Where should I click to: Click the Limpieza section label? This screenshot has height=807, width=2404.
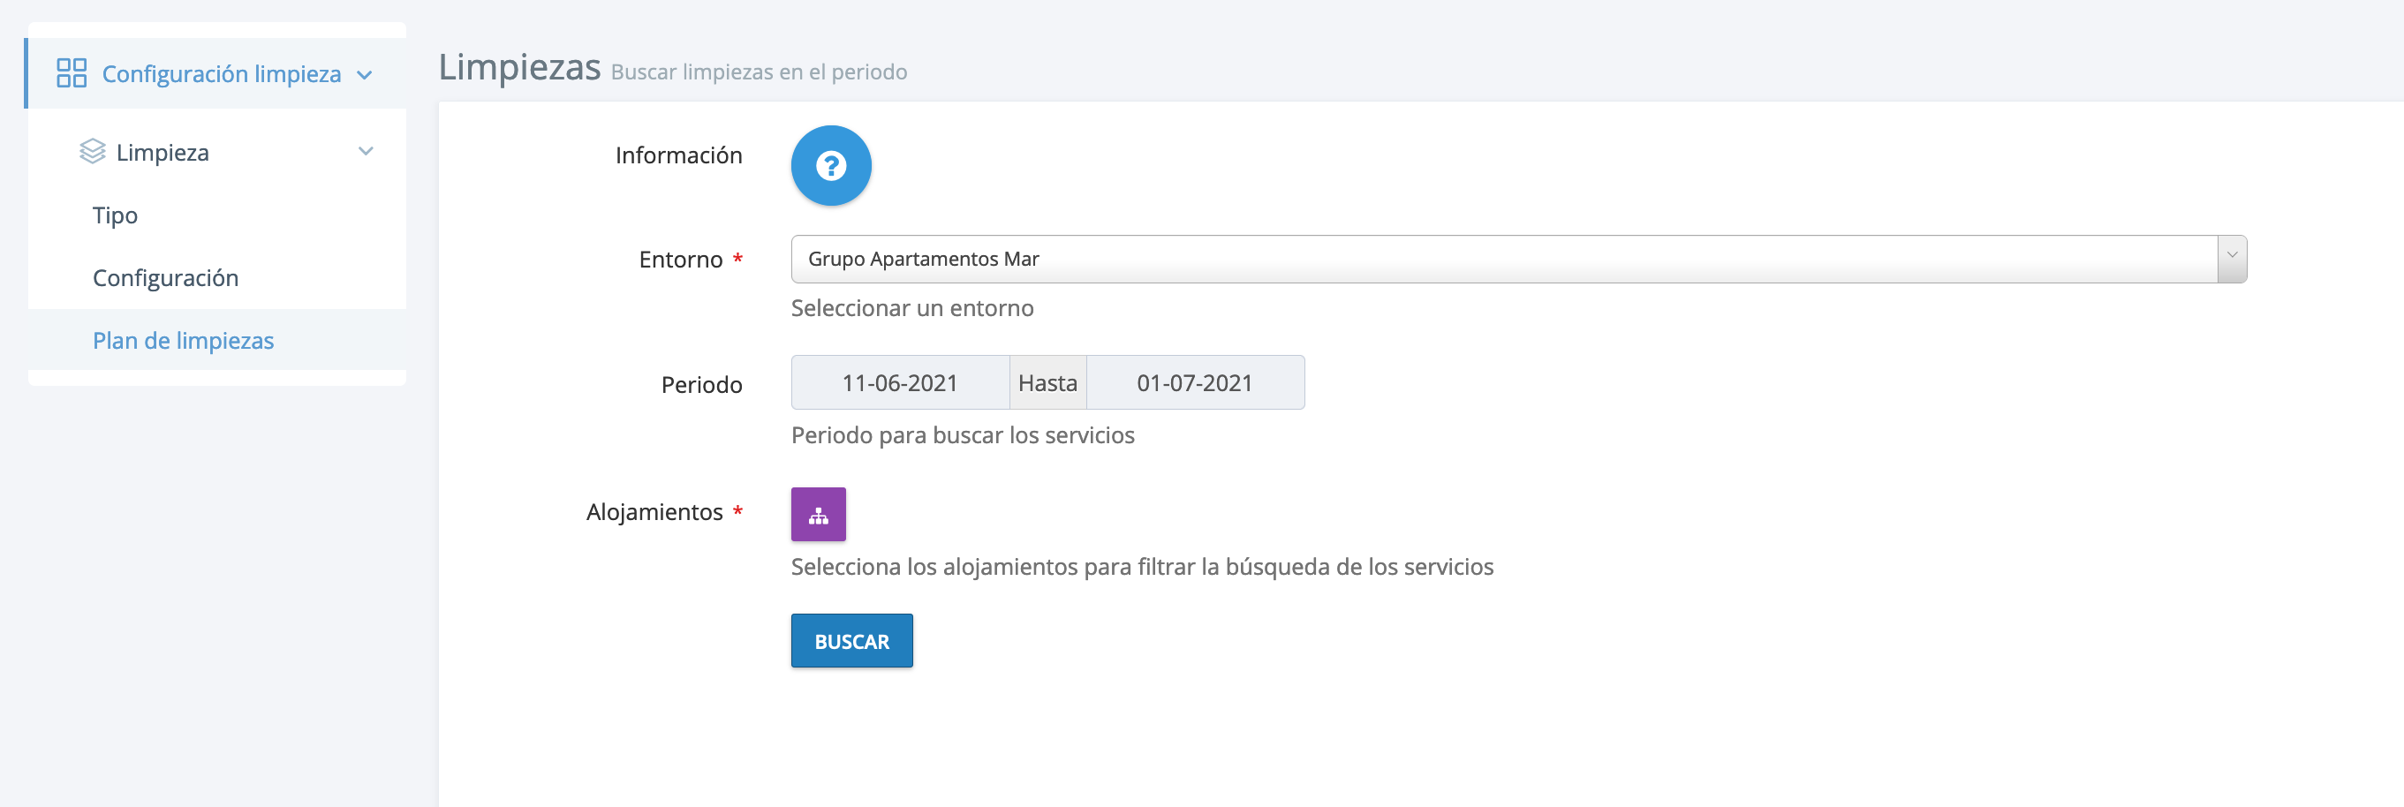tap(163, 152)
